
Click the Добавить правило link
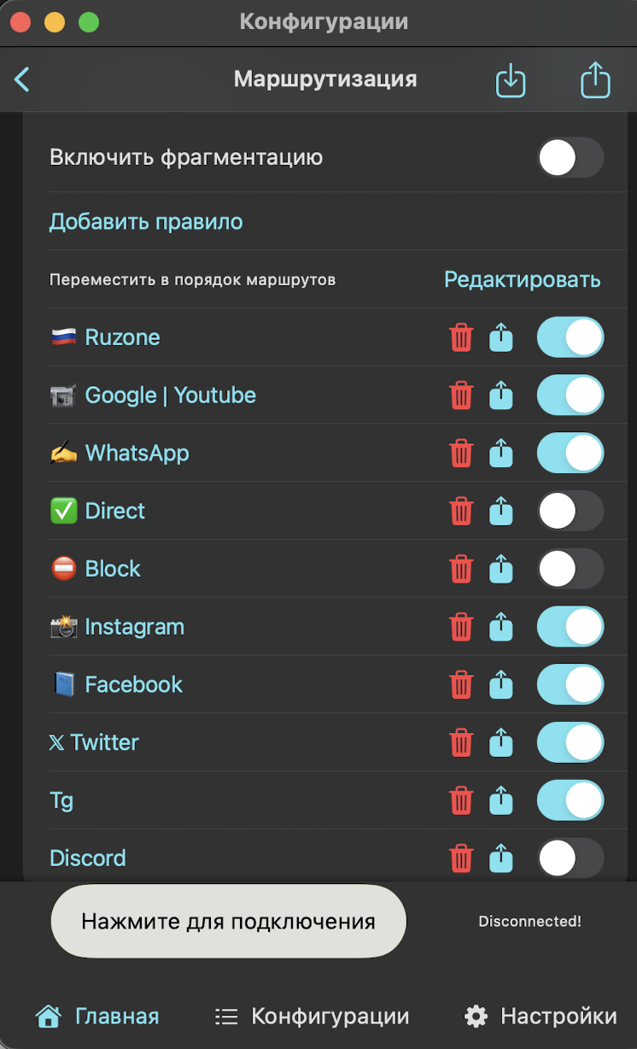[146, 222]
